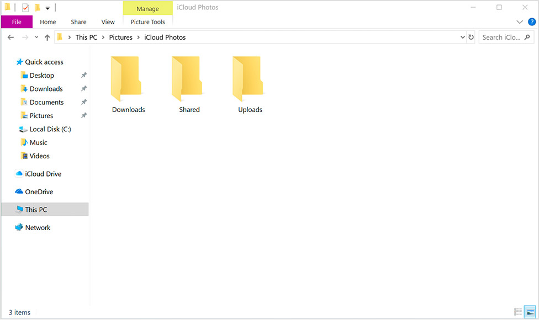The height and width of the screenshot is (320, 539).
Task: Click "iCloud Drive" label in navigation pane
Action: coord(43,174)
